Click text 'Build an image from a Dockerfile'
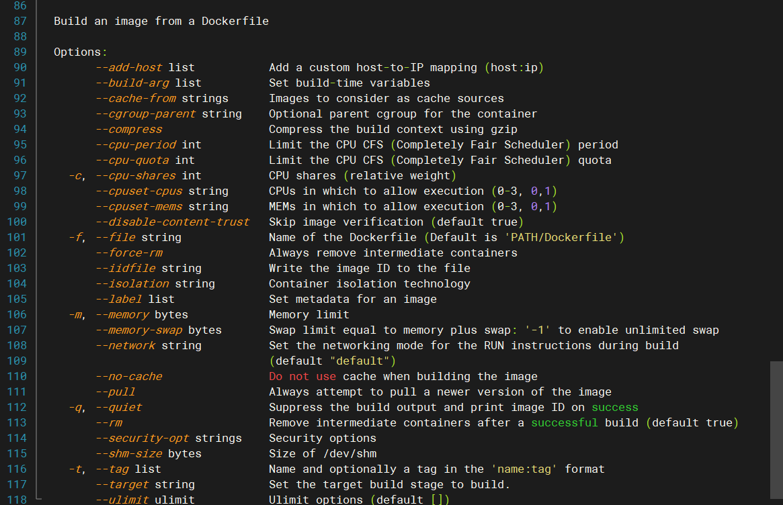The image size is (783, 505). coord(161,21)
